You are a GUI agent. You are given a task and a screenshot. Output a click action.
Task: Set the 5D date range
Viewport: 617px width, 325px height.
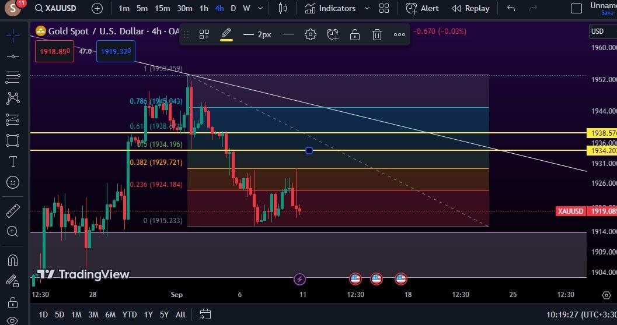click(x=60, y=315)
